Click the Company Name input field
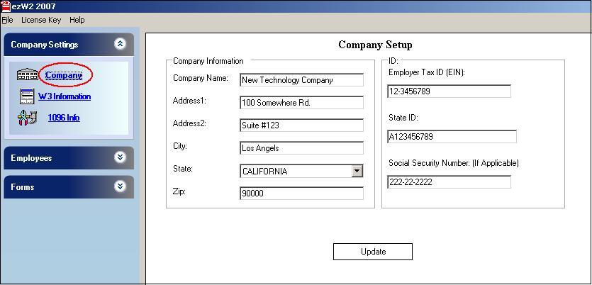This screenshot has width=592, height=285. click(301, 80)
